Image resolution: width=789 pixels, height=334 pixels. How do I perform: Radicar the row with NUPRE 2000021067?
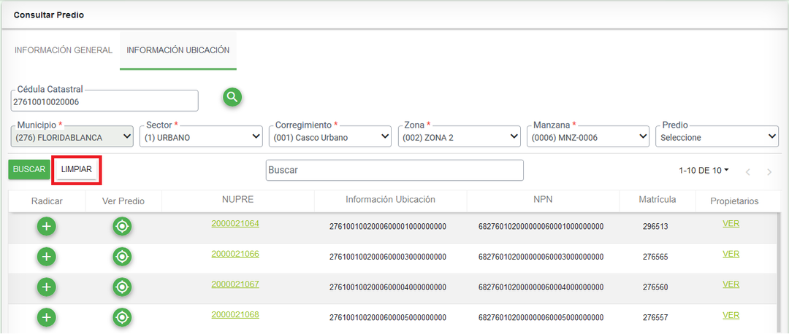point(47,287)
